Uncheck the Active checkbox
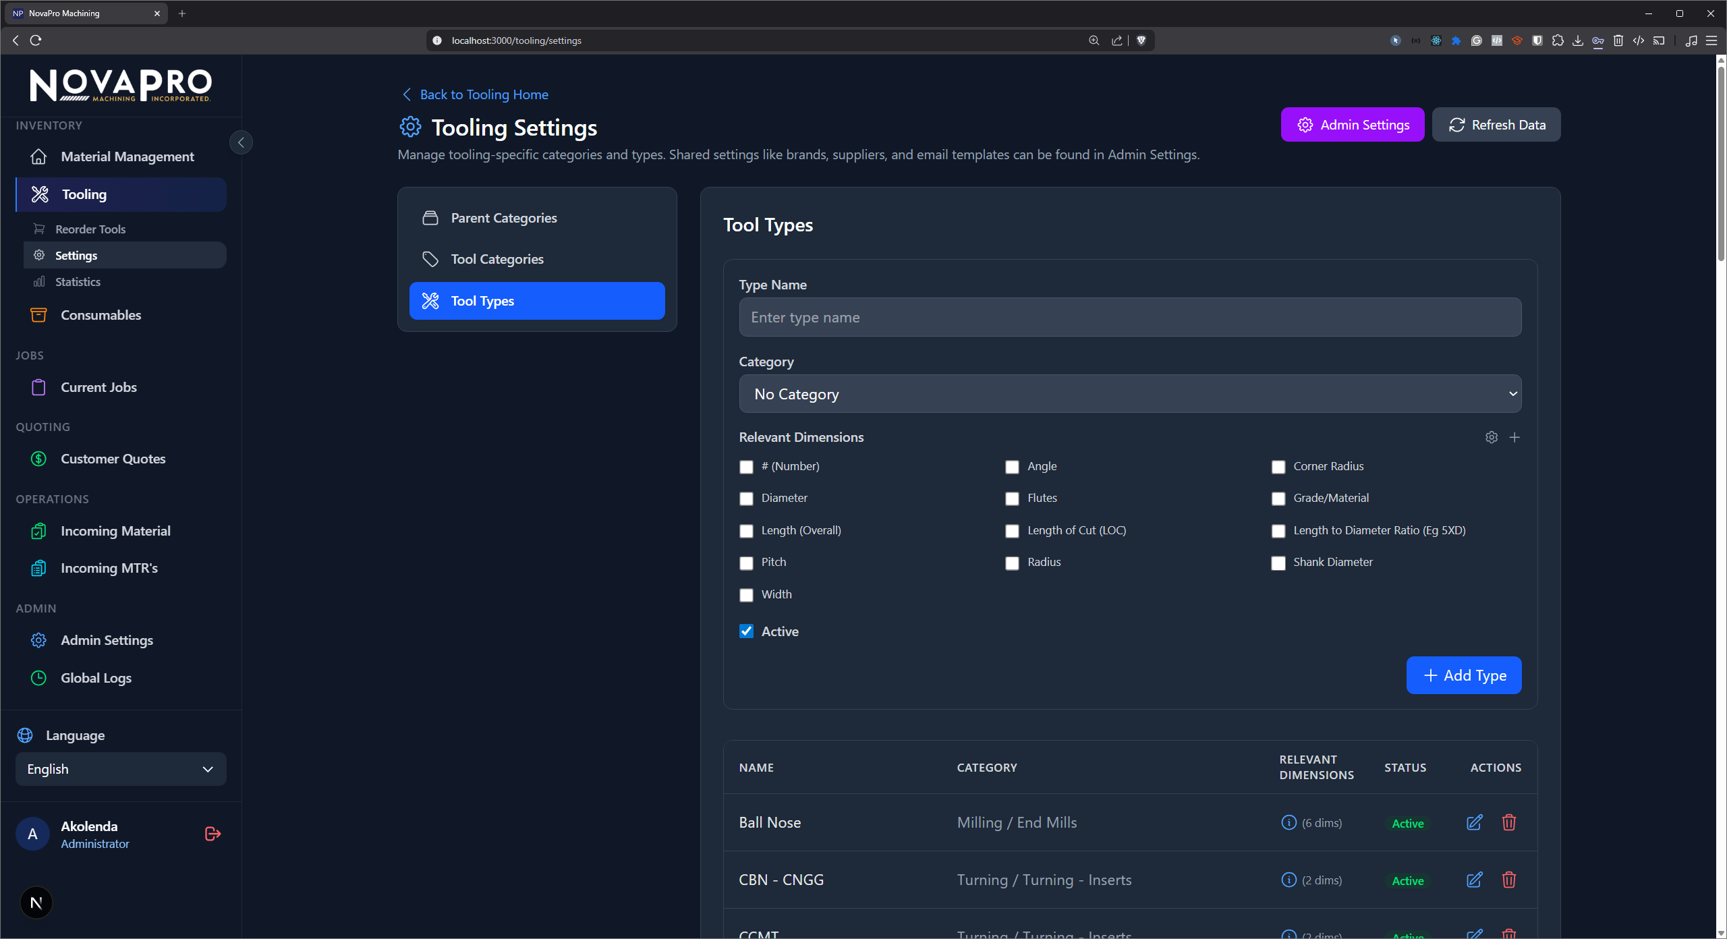 coord(746,631)
